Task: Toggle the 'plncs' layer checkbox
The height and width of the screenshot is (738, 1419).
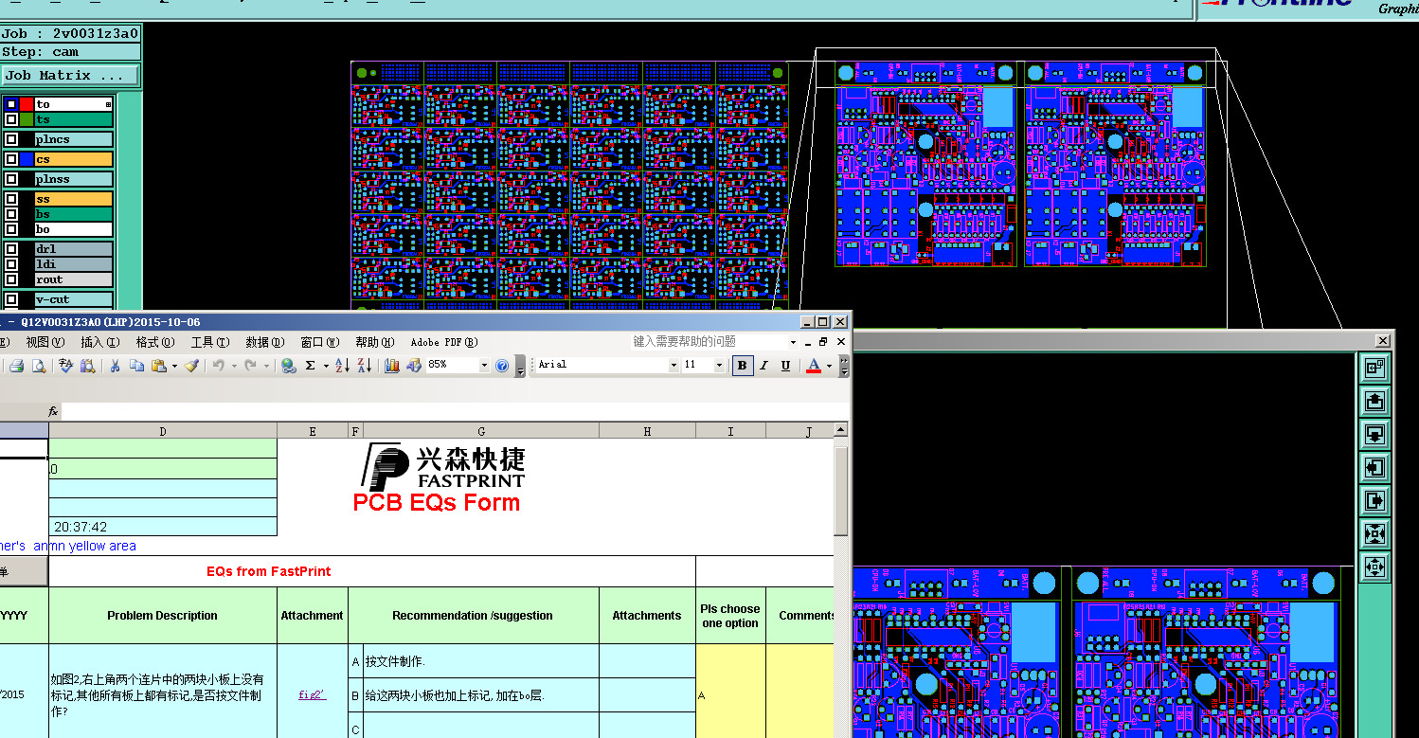Action: click(x=11, y=139)
